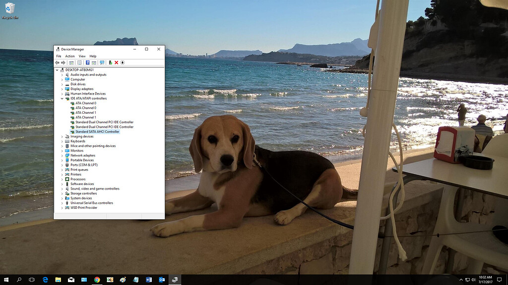508x285 pixels.
Task: Collapse the DESKTOP-ATB0MG1 root node
Action: (57, 70)
